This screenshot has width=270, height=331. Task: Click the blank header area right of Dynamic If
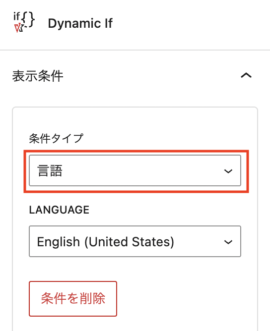coord(190,23)
